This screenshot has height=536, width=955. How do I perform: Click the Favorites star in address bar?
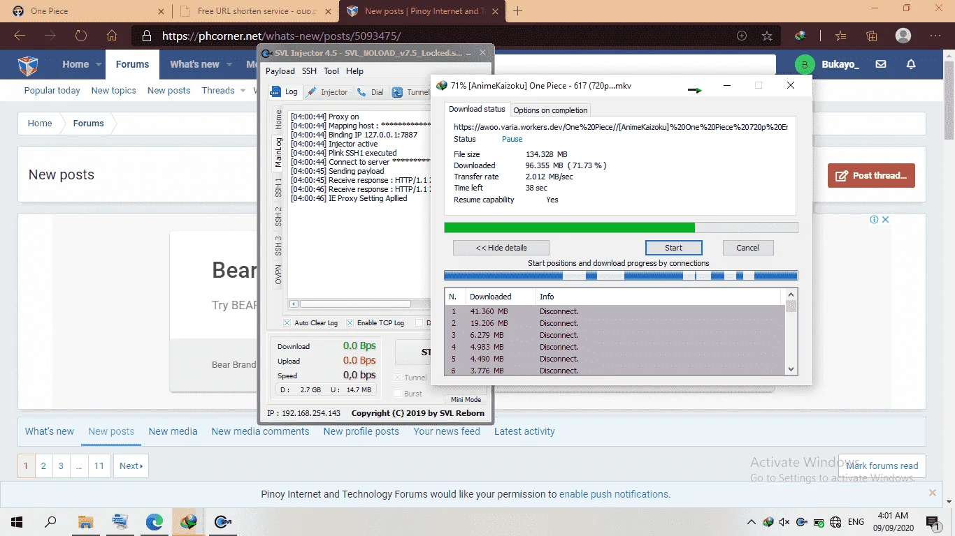coord(767,36)
